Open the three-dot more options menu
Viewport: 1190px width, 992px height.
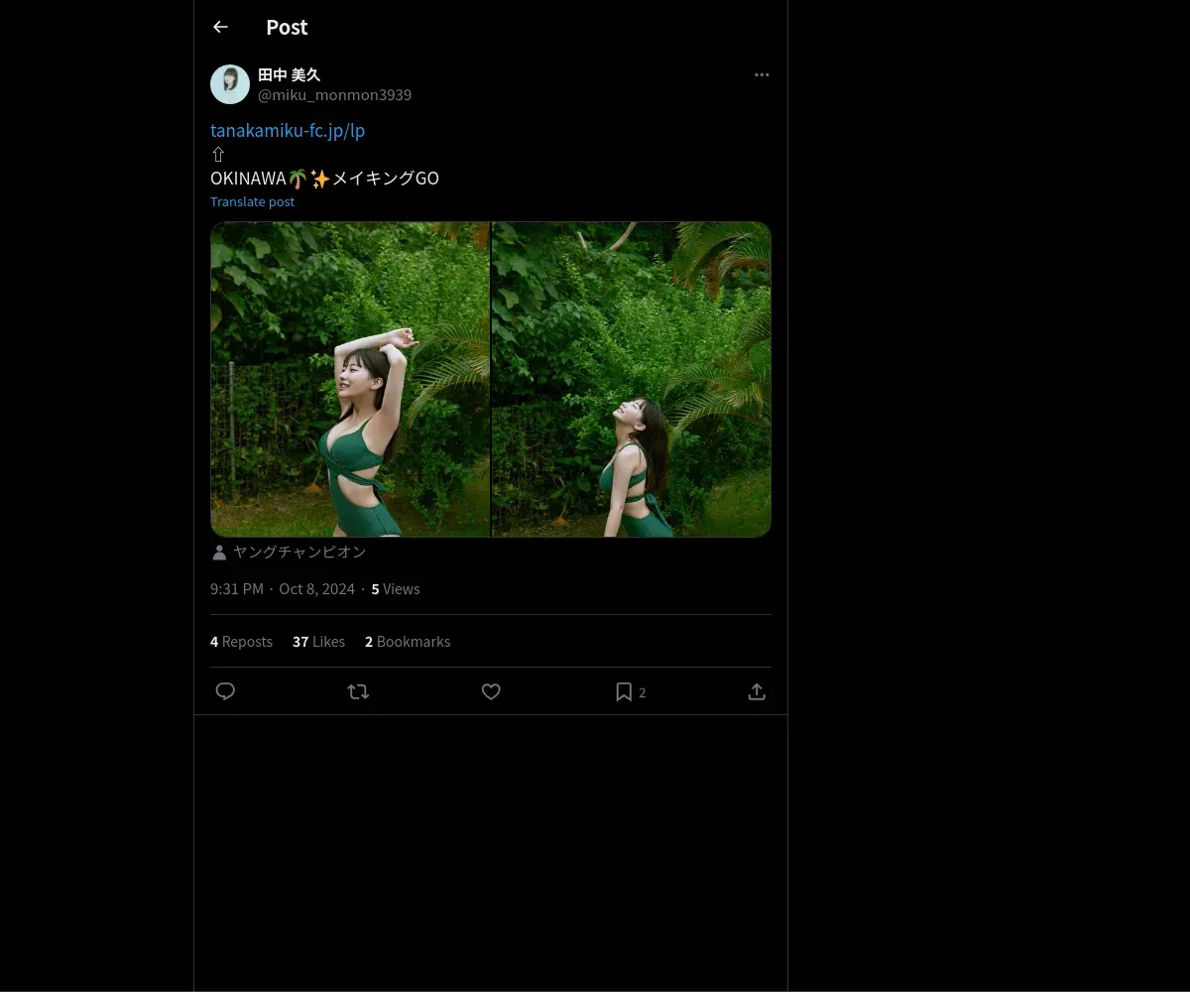tap(762, 74)
